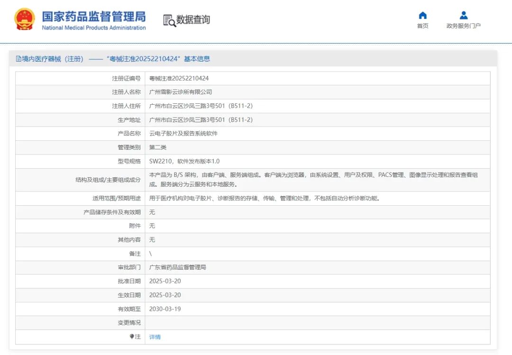Click the 政务服务门户 person icon
The width and height of the screenshot is (512, 355).
pos(463,14)
